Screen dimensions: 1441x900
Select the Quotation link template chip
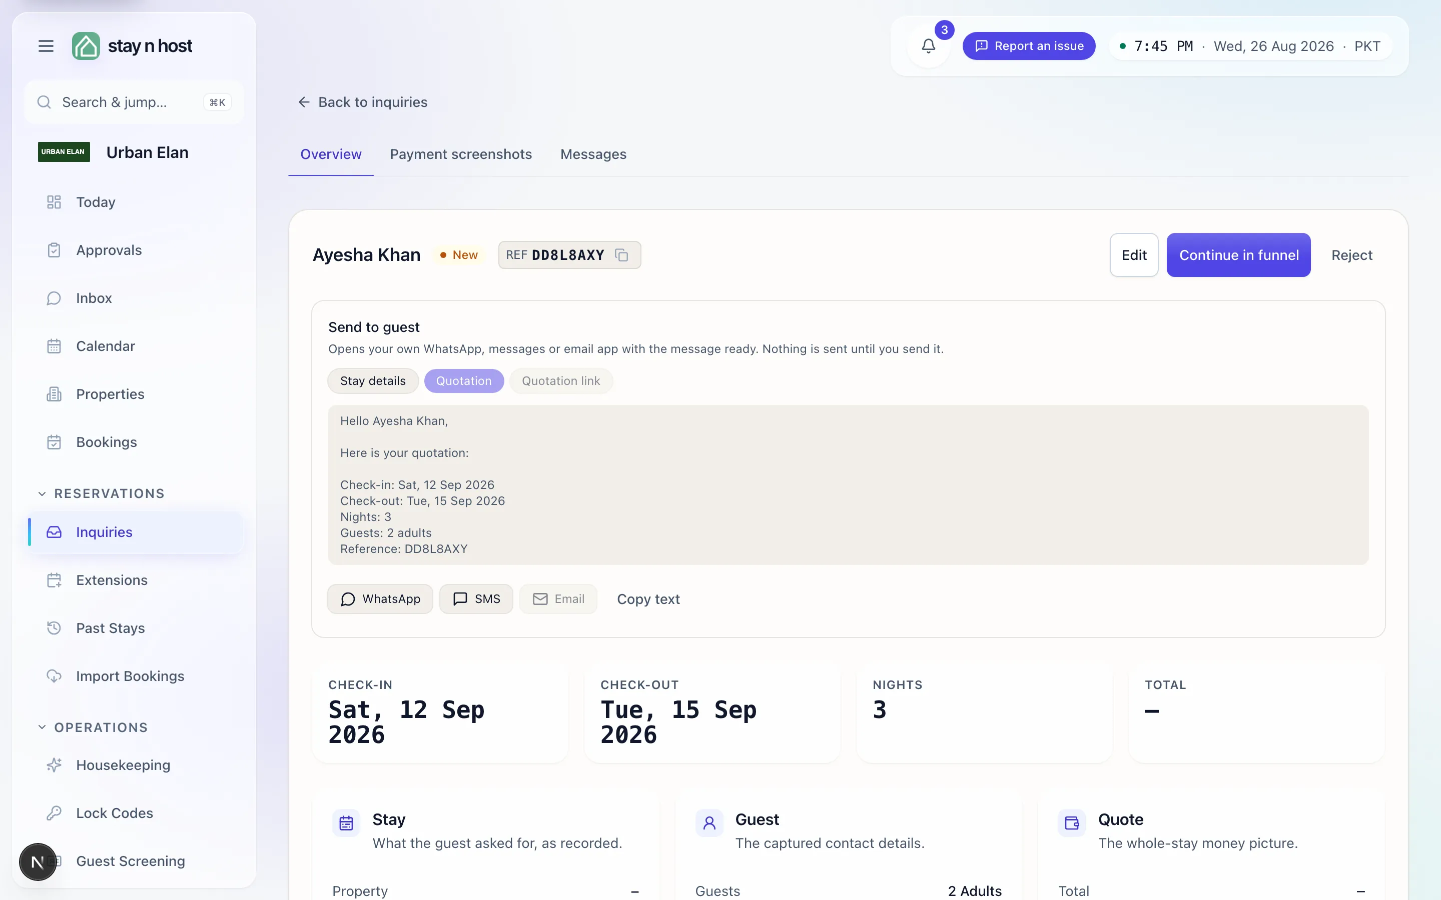pos(561,381)
